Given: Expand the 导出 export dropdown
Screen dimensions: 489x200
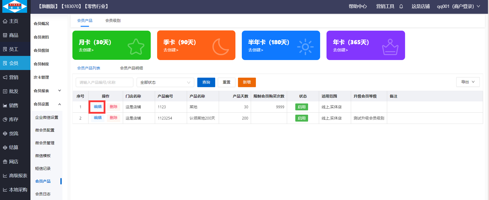Looking at the screenshot, I should click(468, 82).
